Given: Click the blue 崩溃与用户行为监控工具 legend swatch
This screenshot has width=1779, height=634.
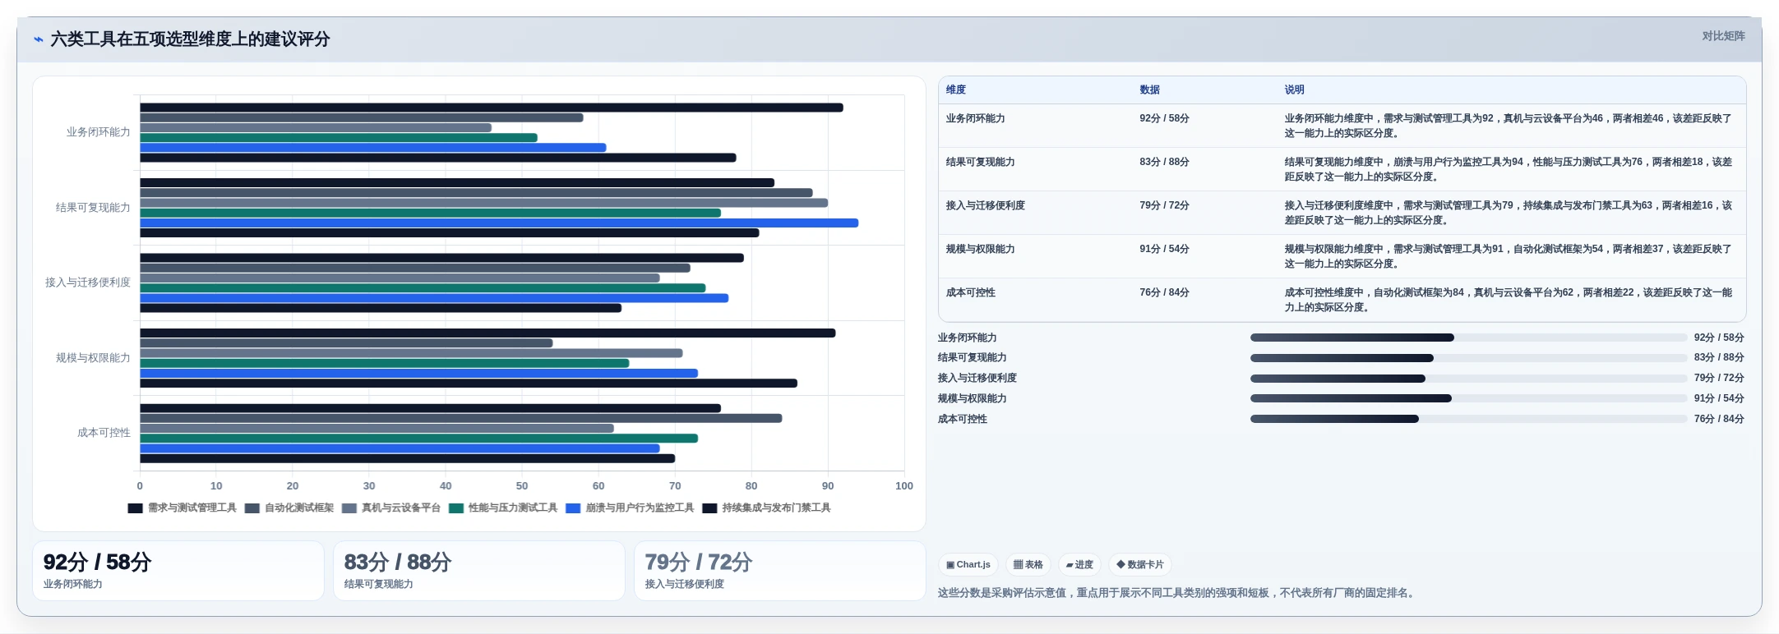Looking at the screenshot, I should click(574, 508).
